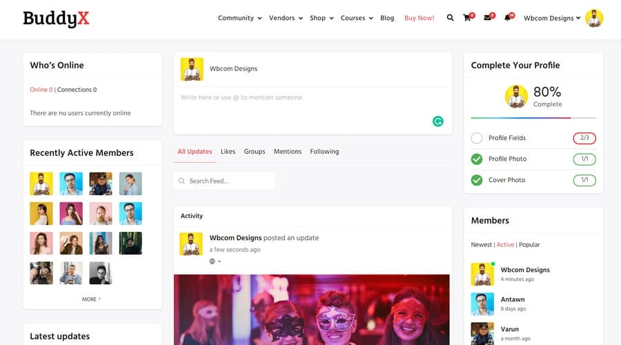621x345 pixels.
Task: Click the user avatar in top-right header
Action: pyautogui.click(x=594, y=18)
